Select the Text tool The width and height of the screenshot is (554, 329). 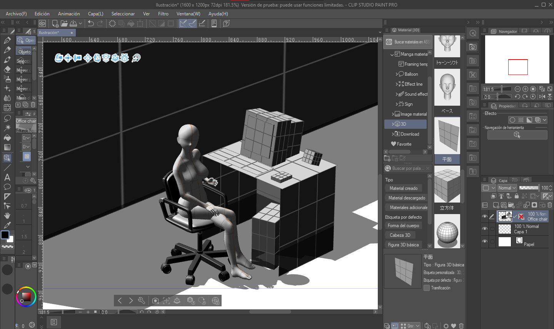pyautogui.click(x=7, y=177)
